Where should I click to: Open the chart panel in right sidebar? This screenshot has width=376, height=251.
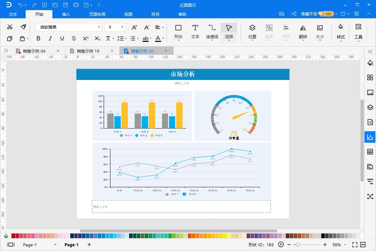click(x=370, y=137)
